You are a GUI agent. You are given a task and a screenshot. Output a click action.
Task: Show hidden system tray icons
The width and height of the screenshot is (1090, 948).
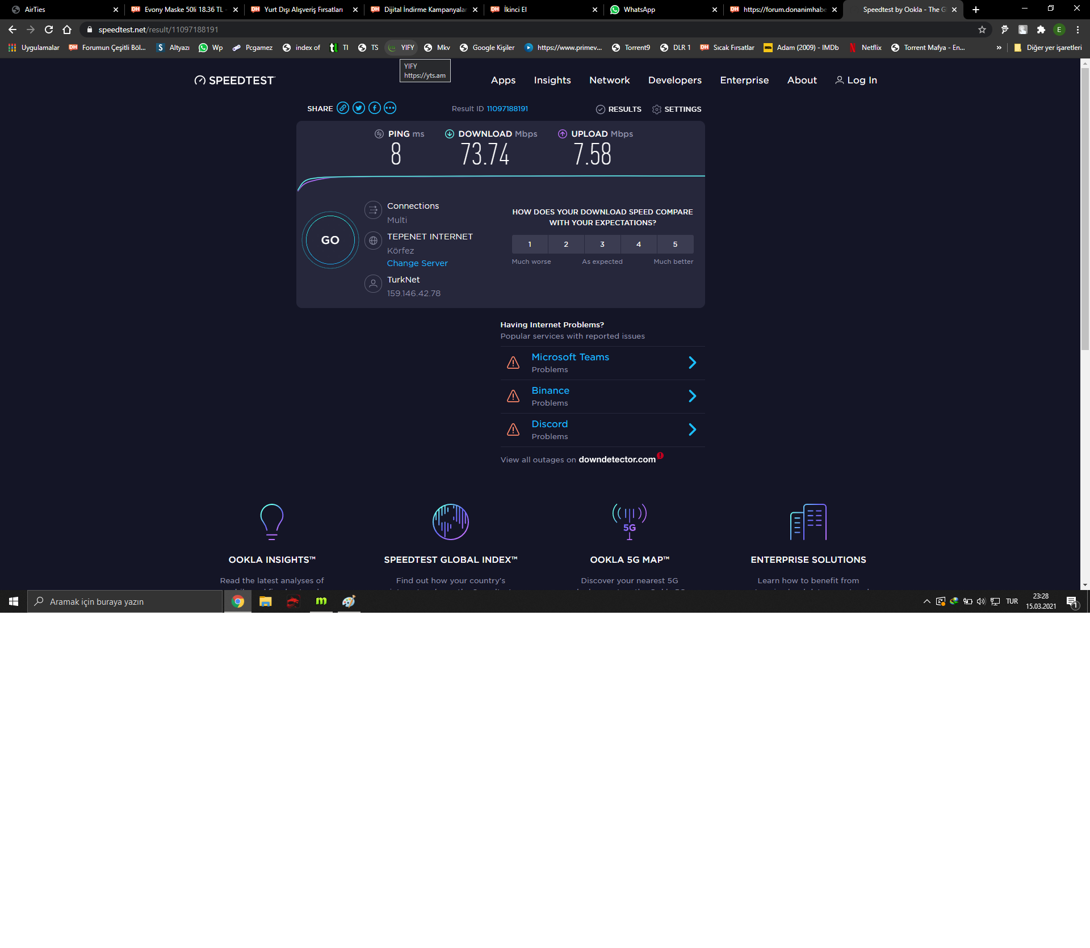(x=927, y=601)
